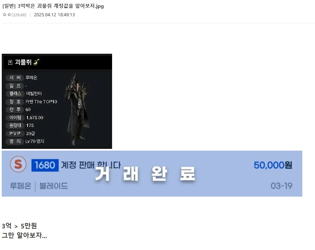Viewport: 315px width, 250px height.
Task: Select the 서버 label pill
Action: point(15,77)
